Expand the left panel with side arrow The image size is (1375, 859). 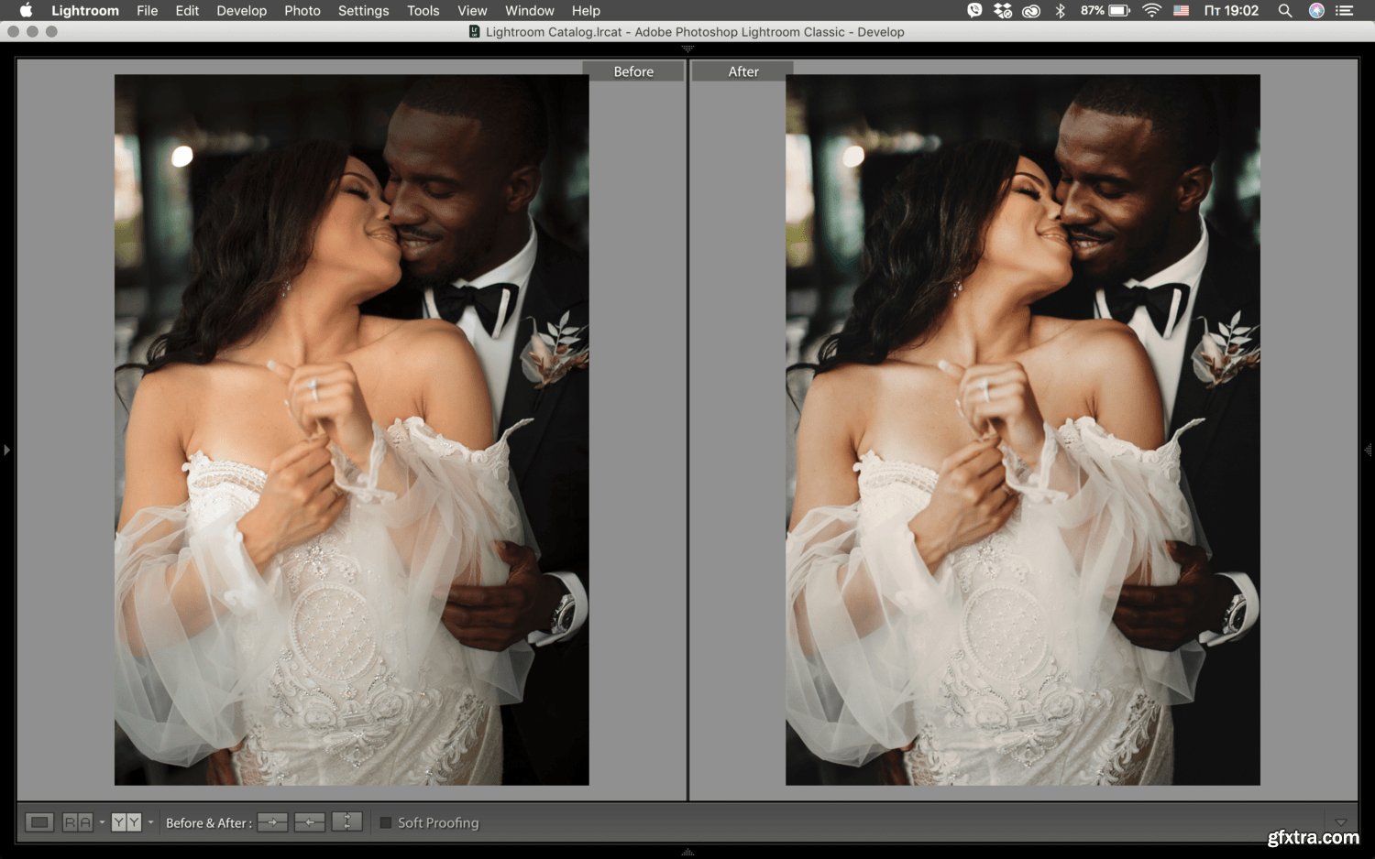[x=6, y=450]
